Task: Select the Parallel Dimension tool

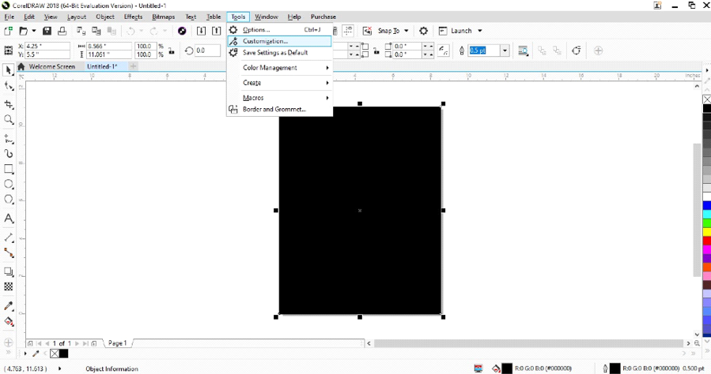Action: pos(8,237)
